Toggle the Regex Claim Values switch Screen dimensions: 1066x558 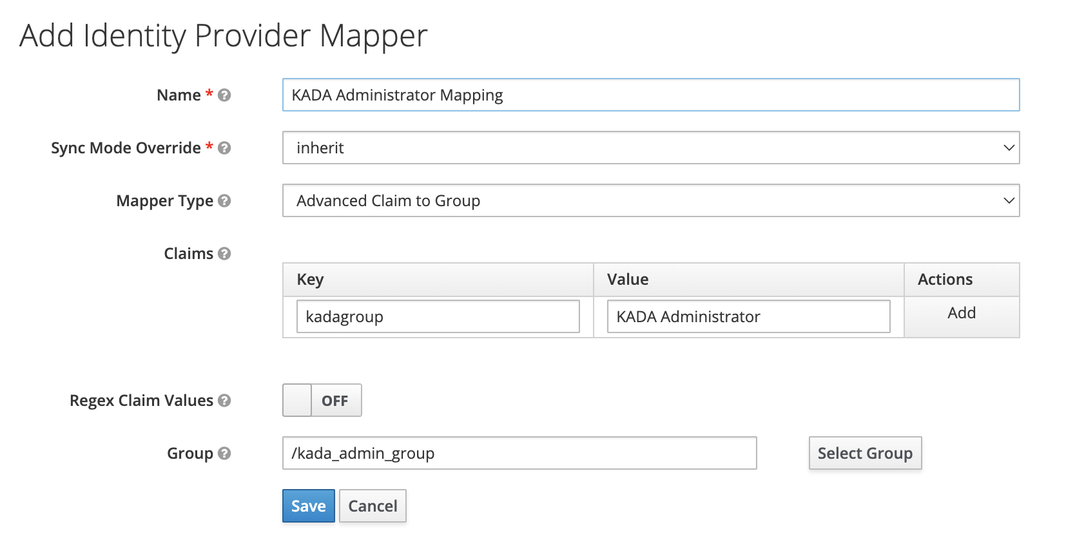pos(322,401)
